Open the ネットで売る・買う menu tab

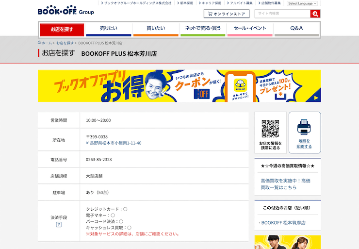pos(203,30)
